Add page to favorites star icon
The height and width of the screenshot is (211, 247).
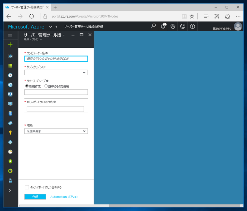pos(192,16)
